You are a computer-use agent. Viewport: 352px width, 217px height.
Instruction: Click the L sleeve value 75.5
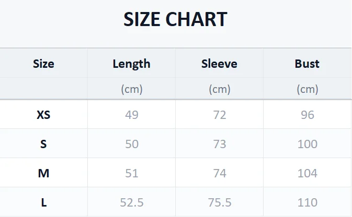coord(220,202)
